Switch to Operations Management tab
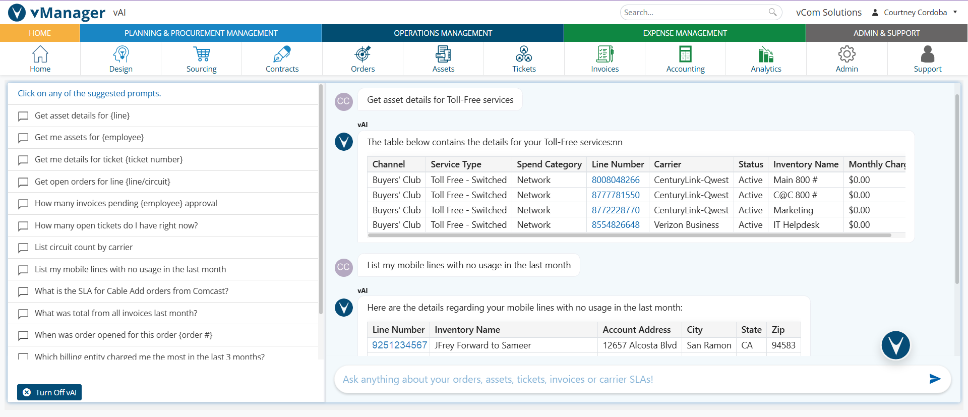This screenshot has height=417, width=968. coord(443,33)
